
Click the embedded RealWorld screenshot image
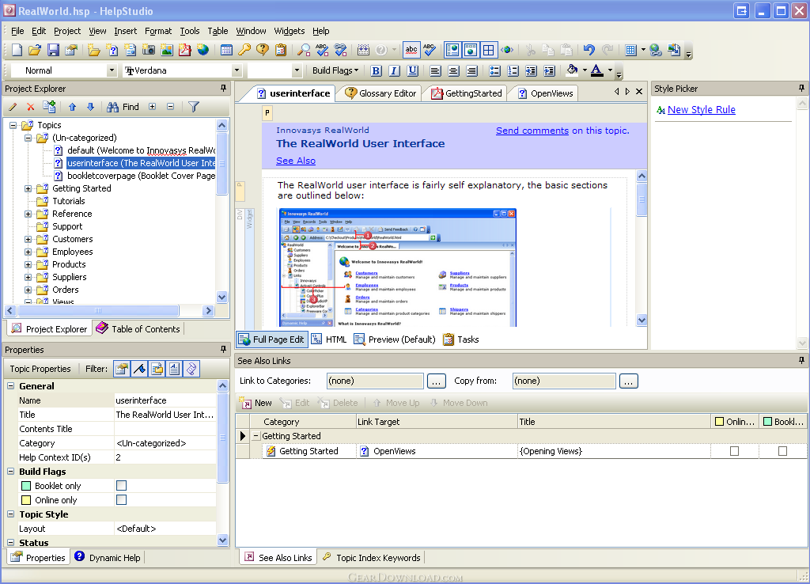point(397,267)
